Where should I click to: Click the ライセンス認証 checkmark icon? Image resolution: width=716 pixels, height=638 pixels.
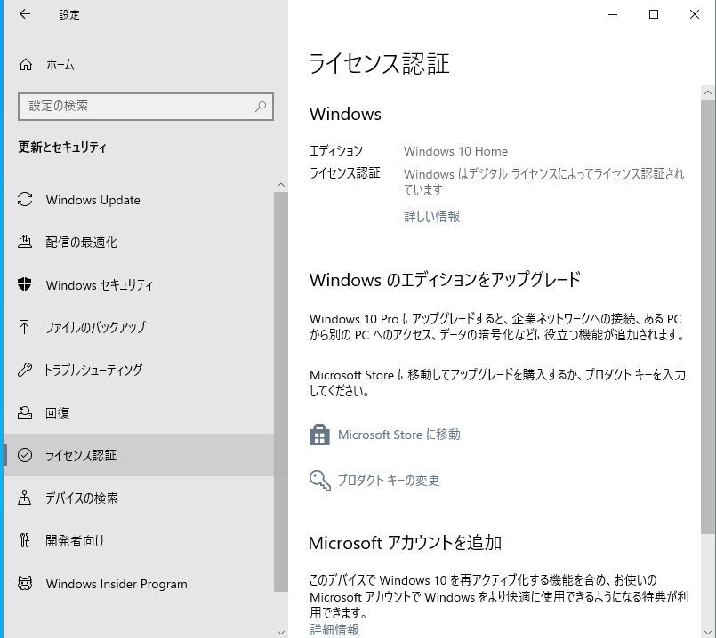[25, 455]
